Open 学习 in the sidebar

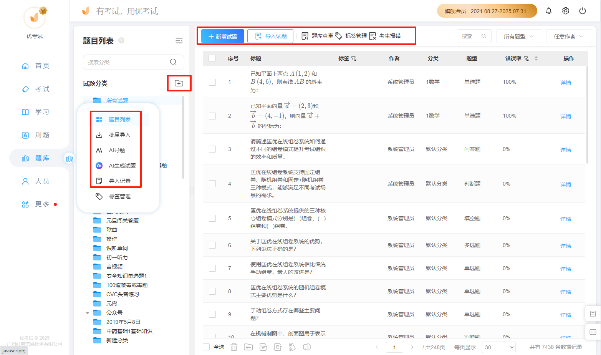(x=35, y=112)
